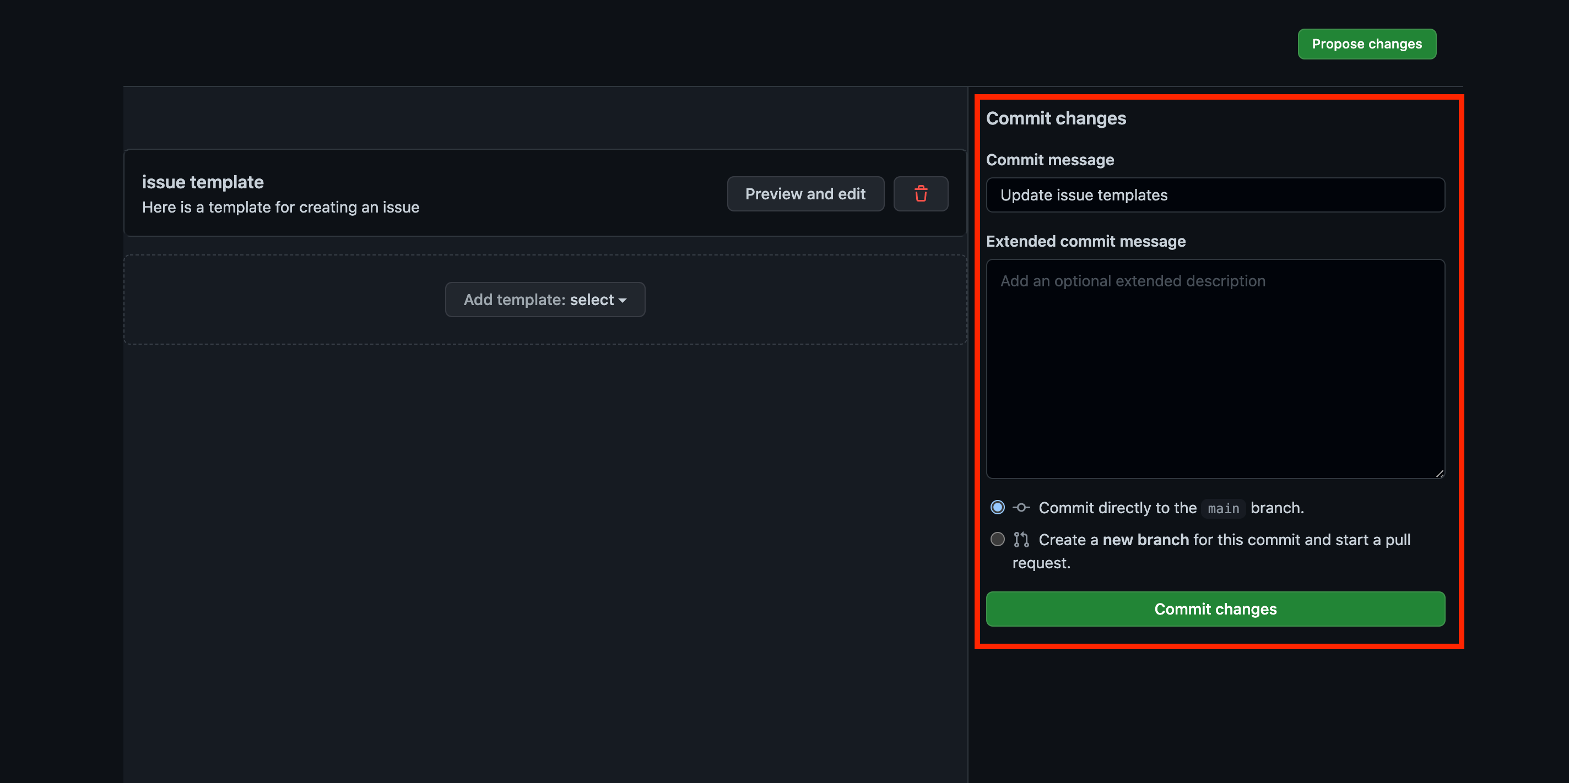Click the git commit icon beside main option

[x=1021, y=507]
